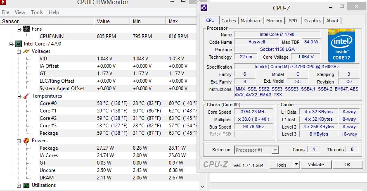Click the Level 3 cache value 8 MBytes
This screenshot has height=191, width=367.
tap(319, 134)
